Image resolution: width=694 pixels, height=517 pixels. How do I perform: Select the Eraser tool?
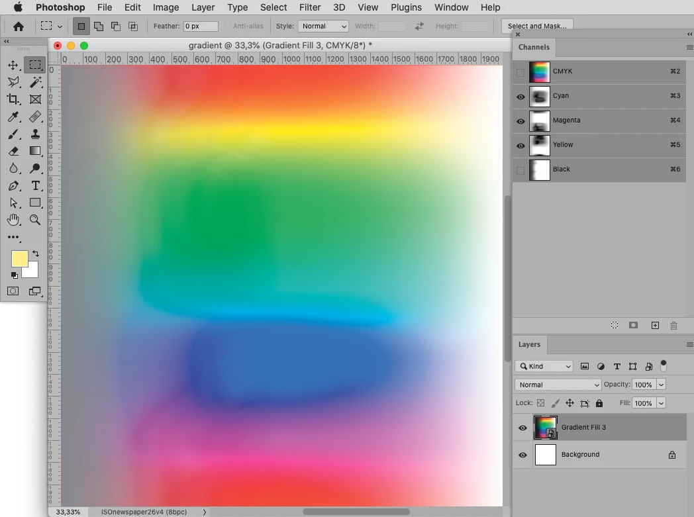click(x=13, y=151)
